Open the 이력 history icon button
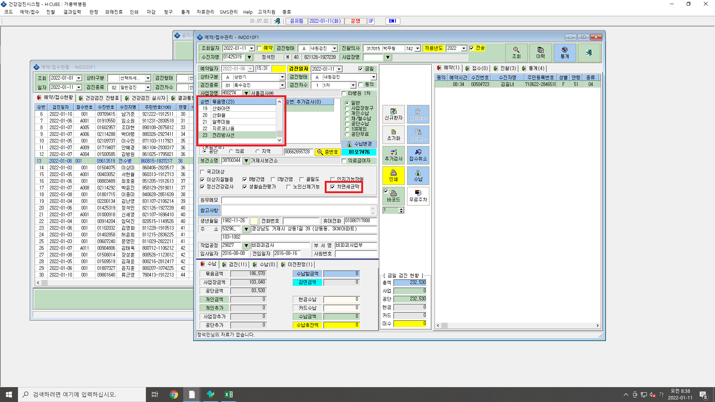This screenshot has width=715, height=402. [x=540, y=52]
